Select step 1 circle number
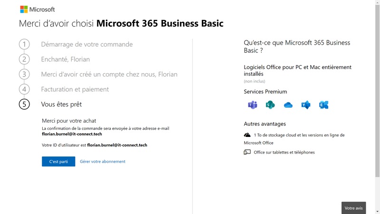Image resolution: width=380 pixels, height=214 pixels. [x=24, y=44]
